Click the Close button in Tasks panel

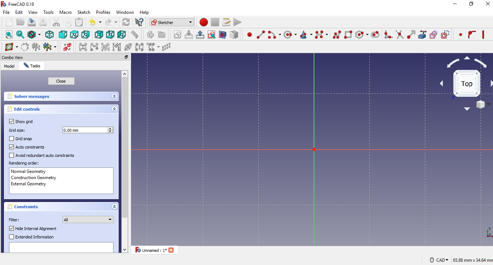click(x=61, y=81)
